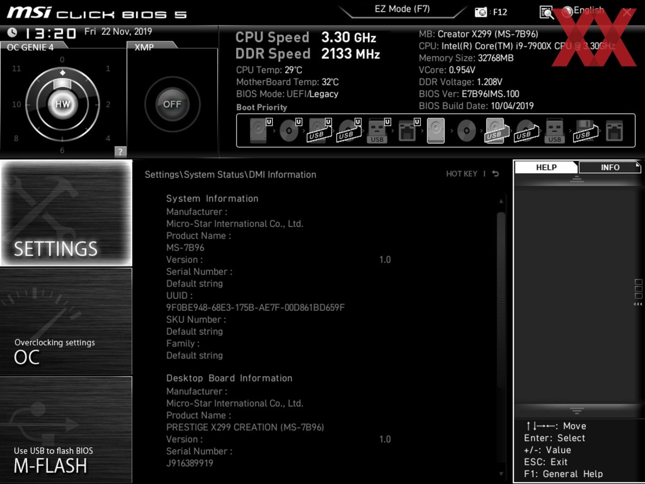Screen dimensions: 645x484
Task: Click the 13:20 clock time
Action: click(50, 33)
